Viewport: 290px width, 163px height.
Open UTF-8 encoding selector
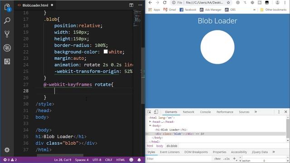(x=97, y=160)
